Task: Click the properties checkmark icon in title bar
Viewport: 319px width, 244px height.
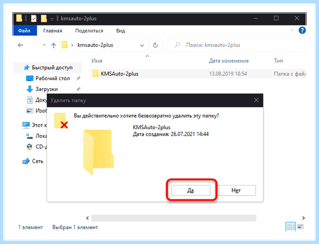Action: pos(34,19)
